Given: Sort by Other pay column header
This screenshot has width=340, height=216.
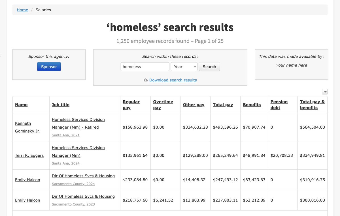Looking at the screenshot, I should click(194, 105).
